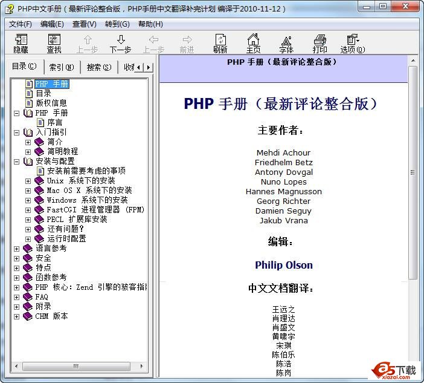424x383 pixels.
Task: Click open-book icon beside 安装与配置
Action: pos(28,162)
